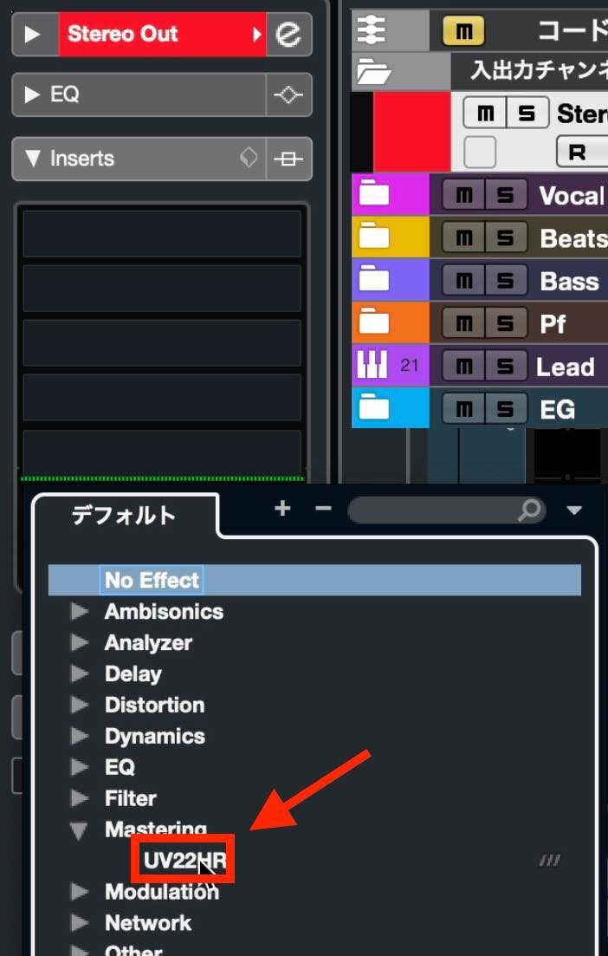Mute the Bass track

click(463, 281)
